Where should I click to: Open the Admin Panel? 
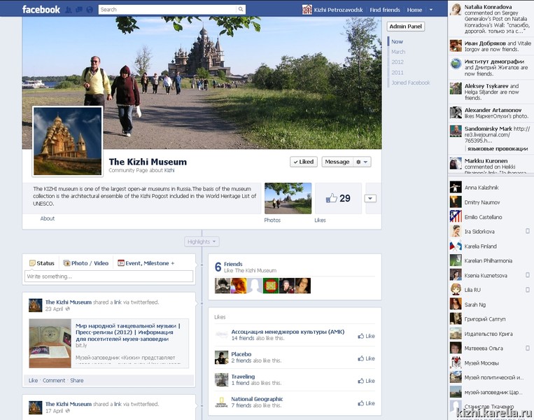406,26
